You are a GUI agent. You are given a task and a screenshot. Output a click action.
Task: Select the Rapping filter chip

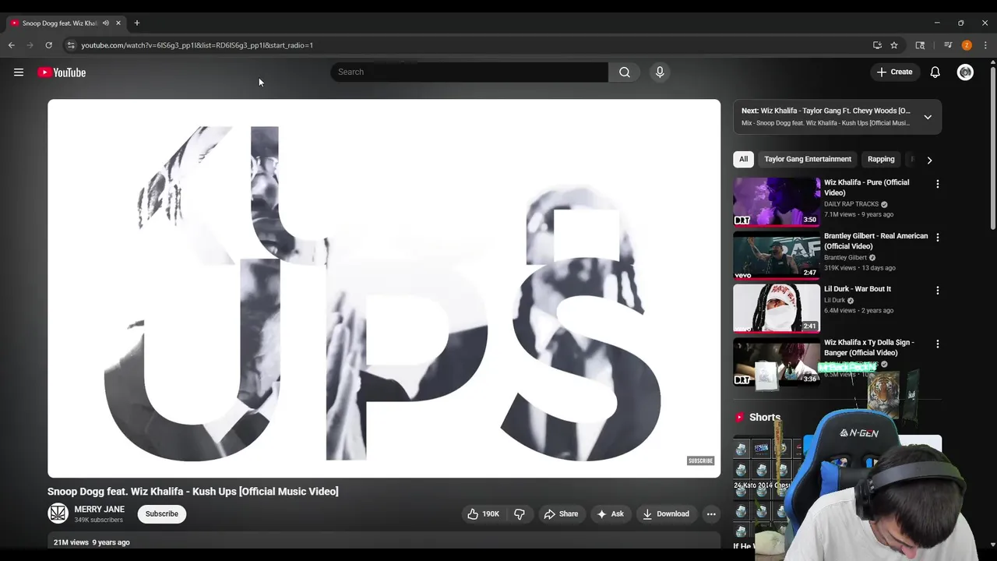pos(881,159)
